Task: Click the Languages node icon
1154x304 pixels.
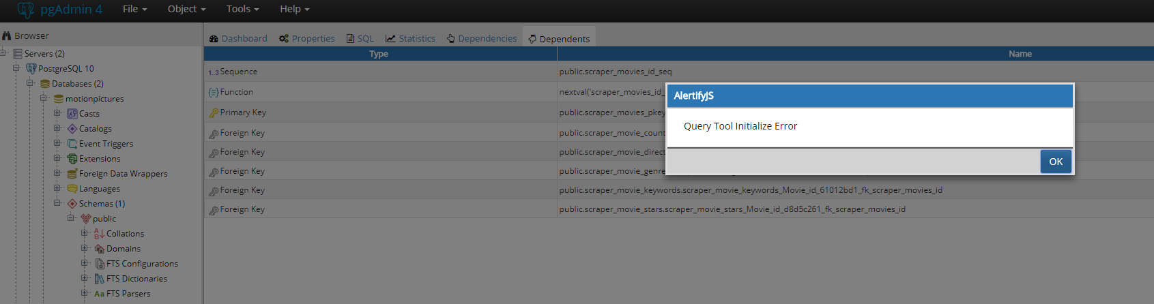Action: click(72, 189)
